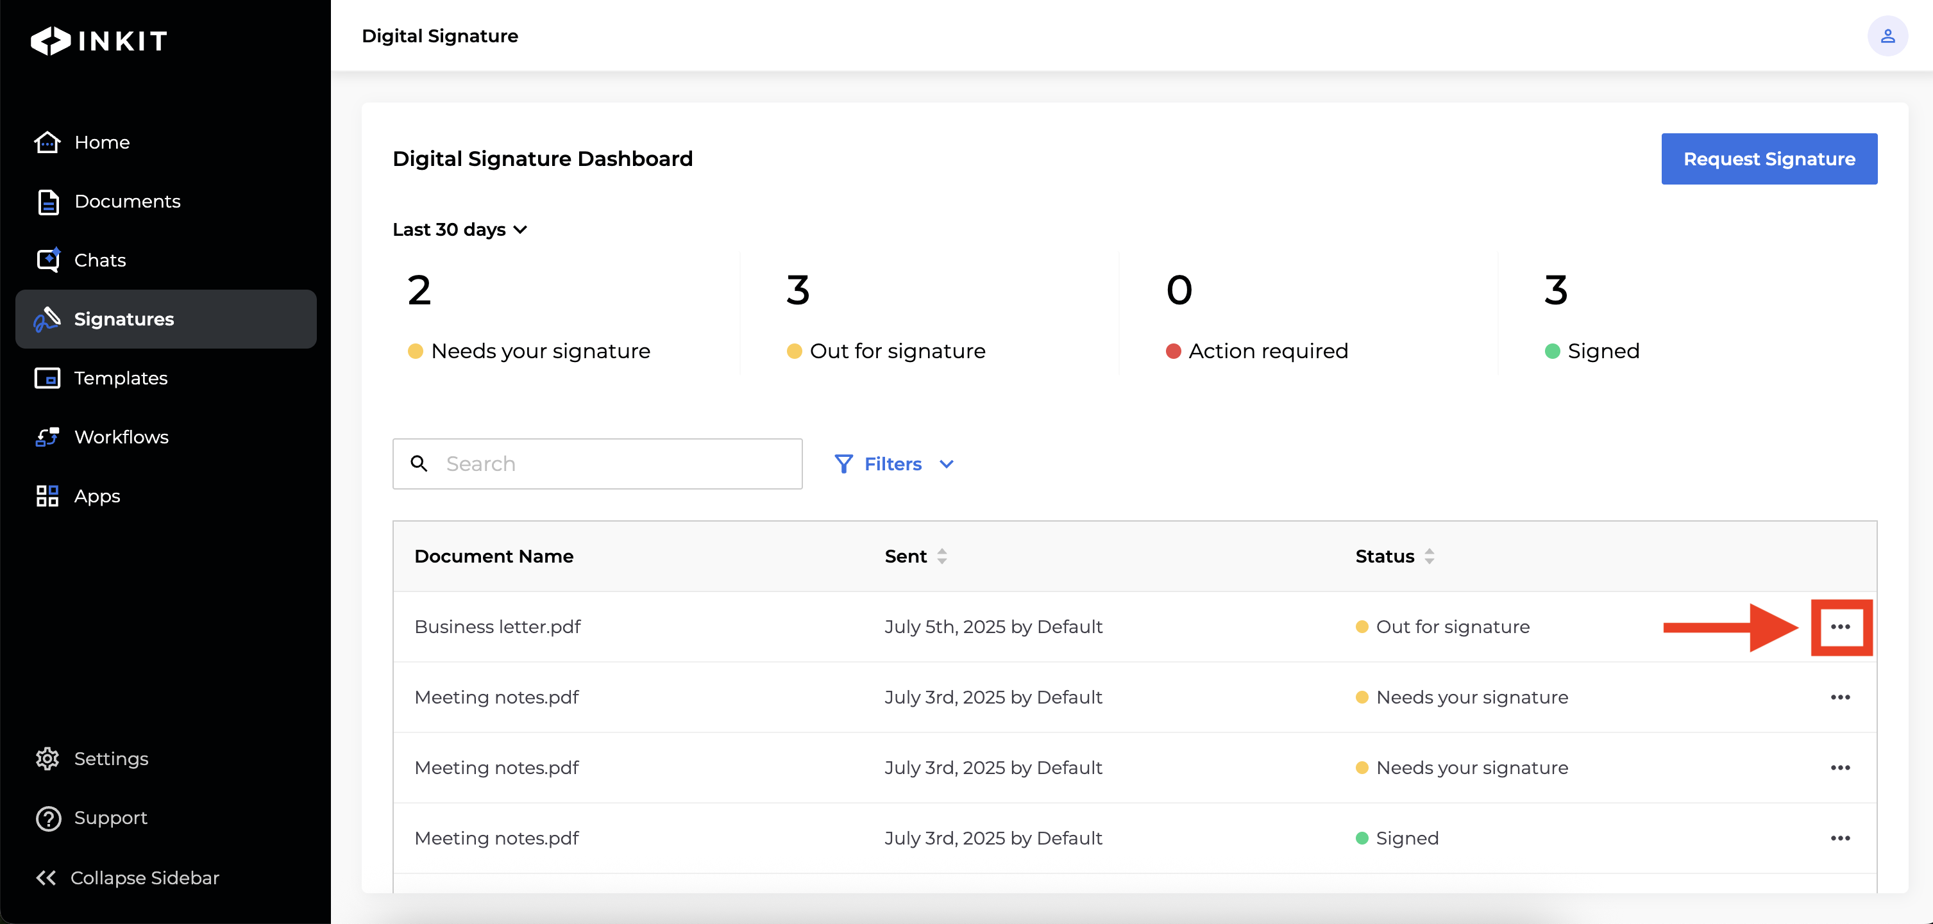Open Chats section
This screenshot has height=924, width=1933.
166,260
